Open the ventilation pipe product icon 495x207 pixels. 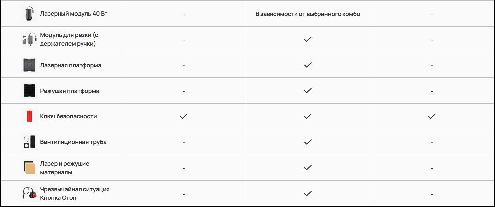[29, 142]
